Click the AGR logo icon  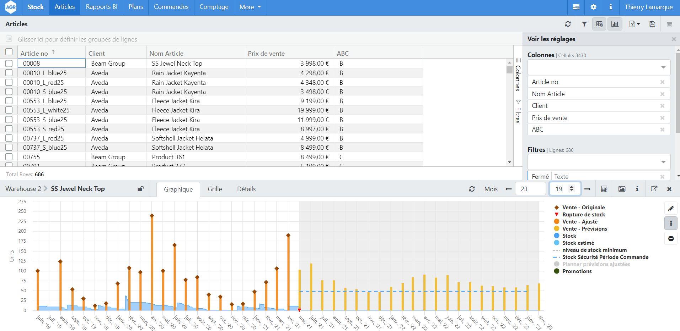click(x=11, y=7)
